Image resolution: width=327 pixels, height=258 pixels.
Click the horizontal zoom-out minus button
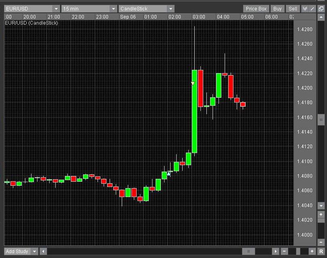tap(284, 252)
